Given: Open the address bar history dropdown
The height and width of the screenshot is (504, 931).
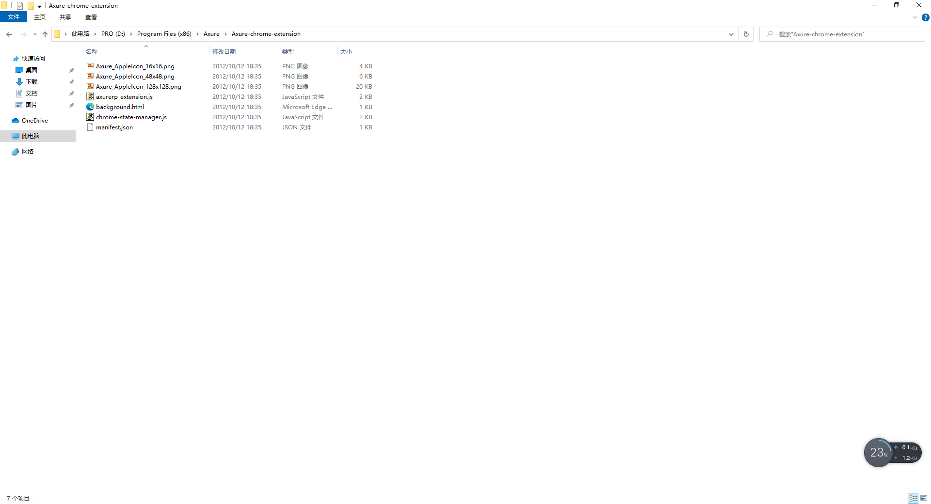Looking at the screenshot, I should click(x=731, y=34).
